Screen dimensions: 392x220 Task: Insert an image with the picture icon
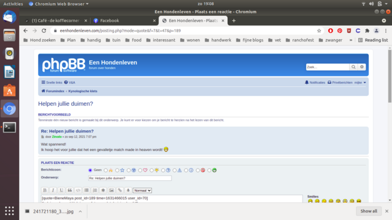(111, 190)
